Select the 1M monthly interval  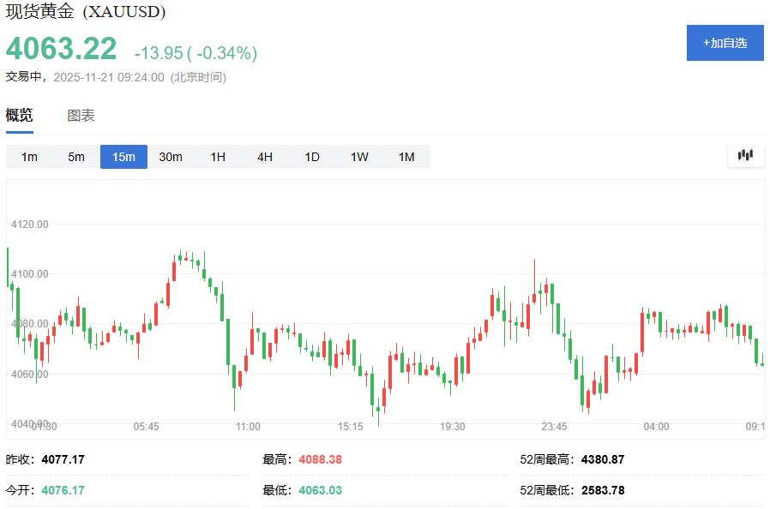tap(406, 157)
